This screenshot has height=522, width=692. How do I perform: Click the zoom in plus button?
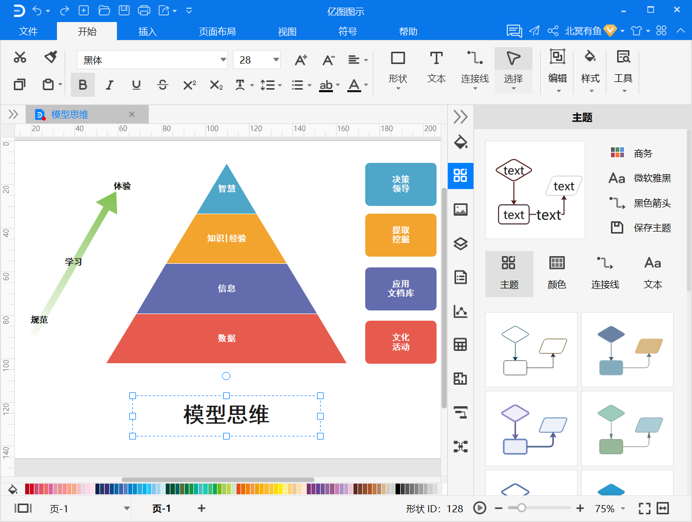click(580, 508)
